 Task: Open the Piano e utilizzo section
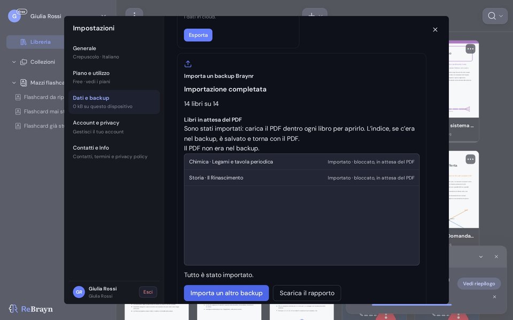pos(114,77)
